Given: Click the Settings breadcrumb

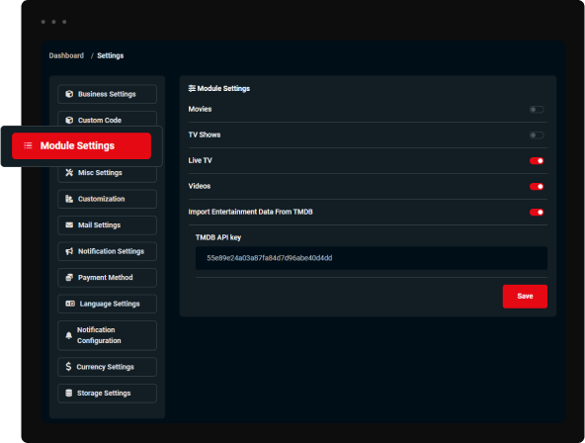Looking at the screenshot, I should click(x=111, y=55).
